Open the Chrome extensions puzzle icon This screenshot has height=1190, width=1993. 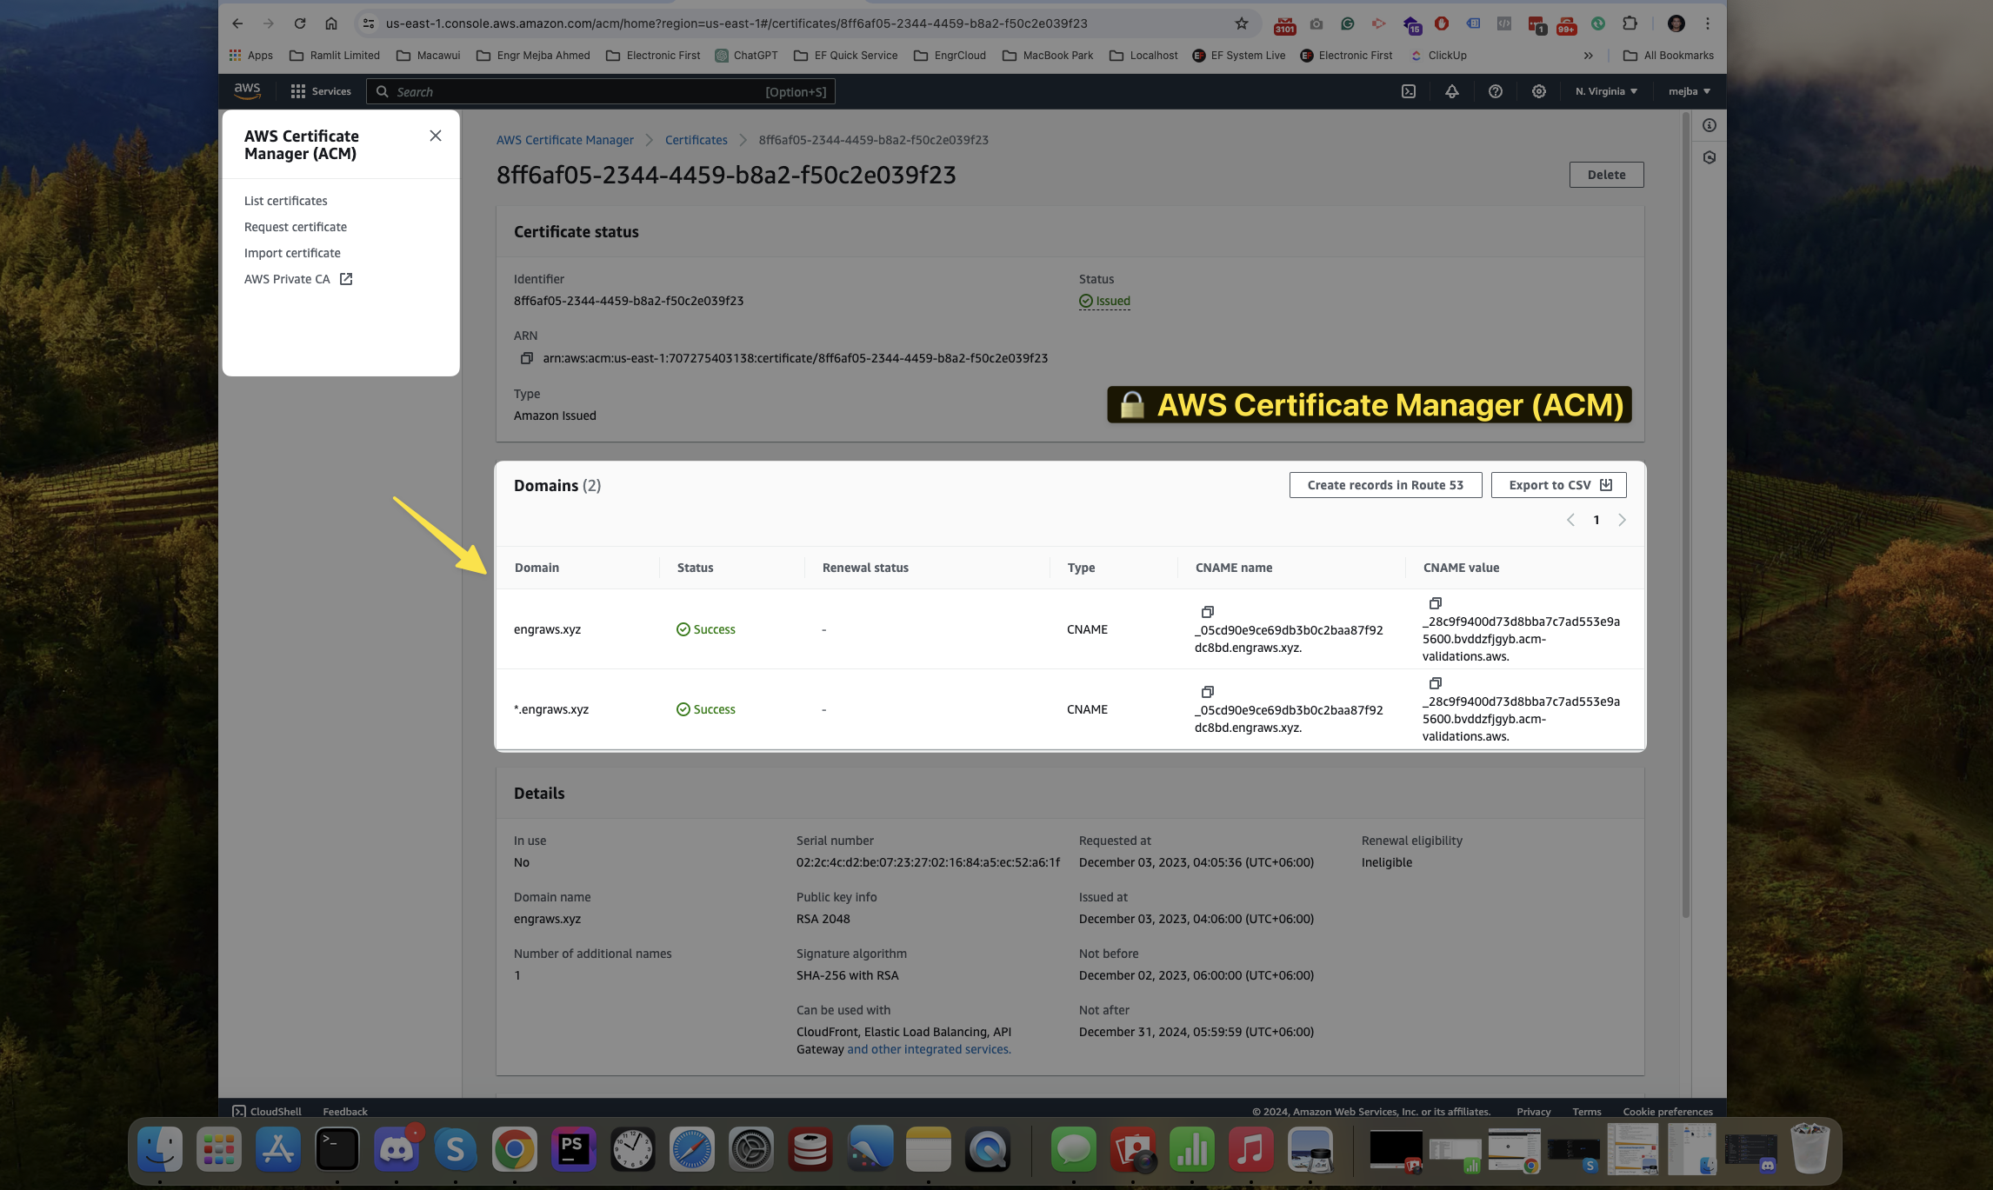[x=1630, y=23]
